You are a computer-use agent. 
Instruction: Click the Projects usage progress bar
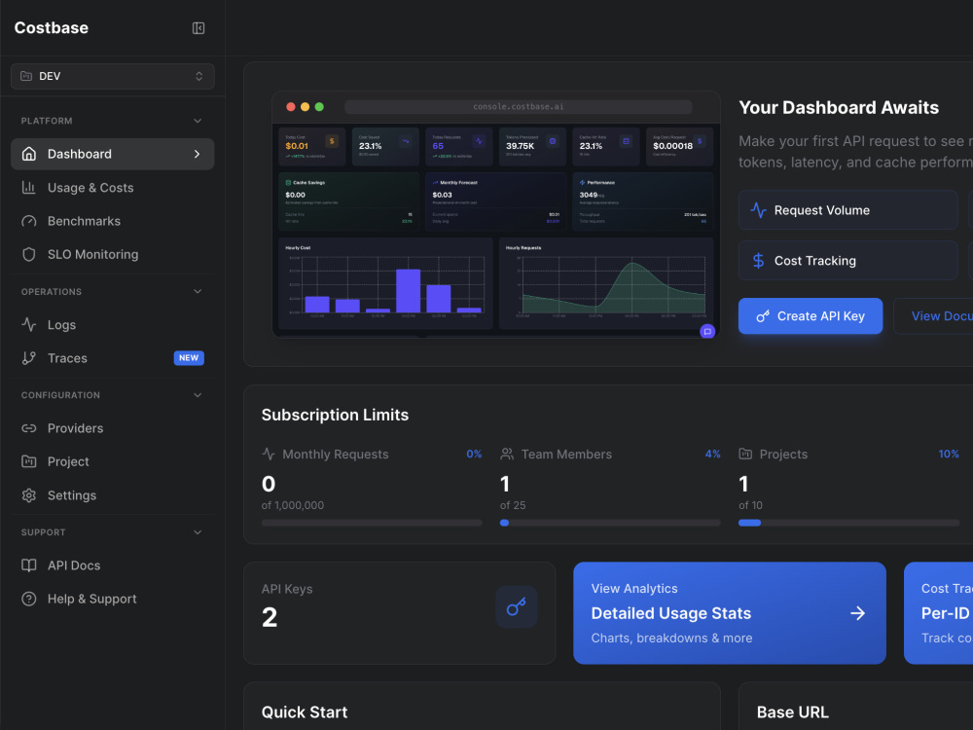click(x=848, y=523)
